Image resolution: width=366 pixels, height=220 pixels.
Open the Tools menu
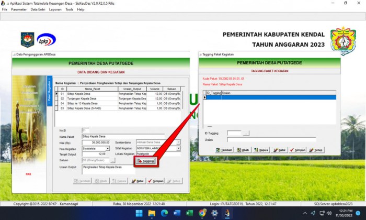70,9
